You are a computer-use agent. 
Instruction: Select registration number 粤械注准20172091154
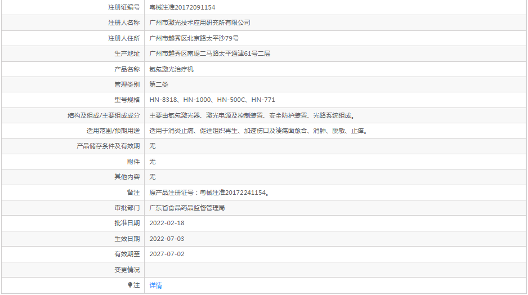pos(182,7)
